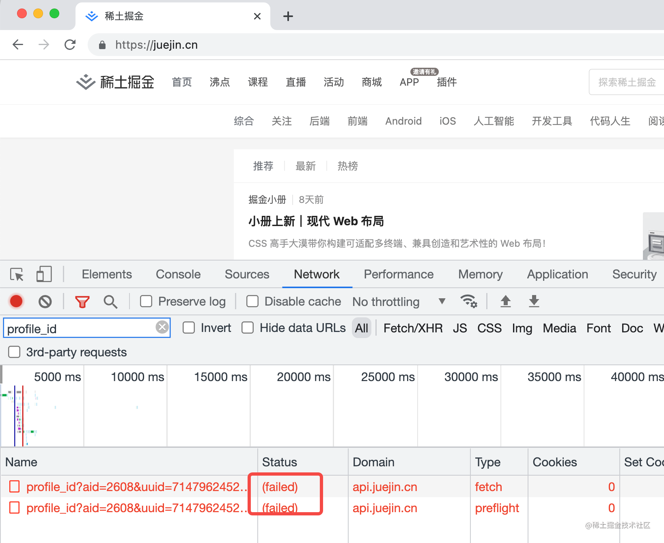Screen dimensions: 664x543
Task: Open network search with magnifier icon
Action: click(x=110, y=302)
